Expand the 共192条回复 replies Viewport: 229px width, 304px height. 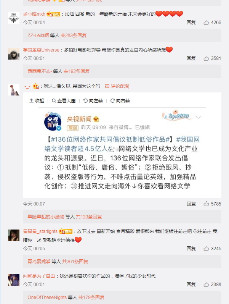pyautogui.click(x=77, y=71)
